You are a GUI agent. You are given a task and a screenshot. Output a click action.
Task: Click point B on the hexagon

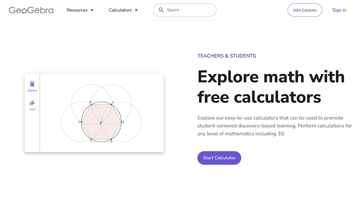tap(91, 104)
